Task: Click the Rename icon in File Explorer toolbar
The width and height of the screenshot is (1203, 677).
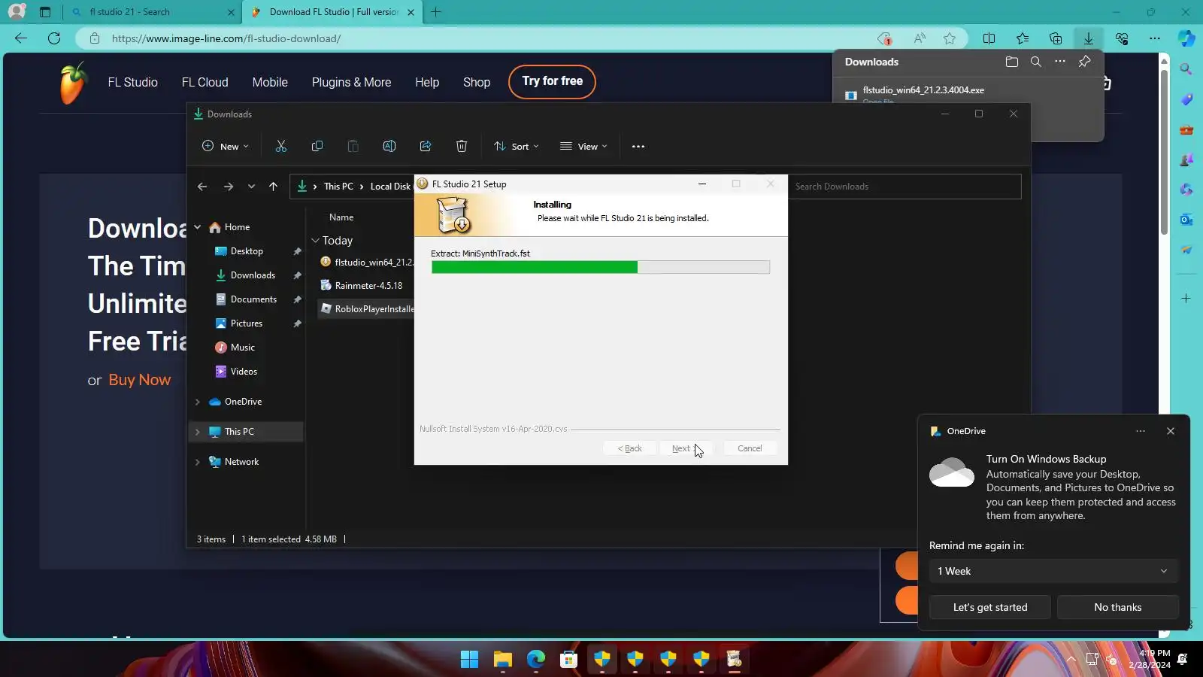Action: pyautogui.click(x=389, y=147)
